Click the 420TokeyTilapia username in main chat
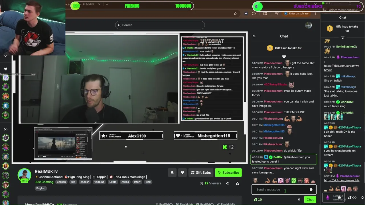Image resolution: width=365 pixels, height=205 pixels. 275,85
